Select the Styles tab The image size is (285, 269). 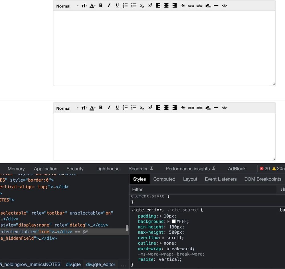click(x=140, y=179)
